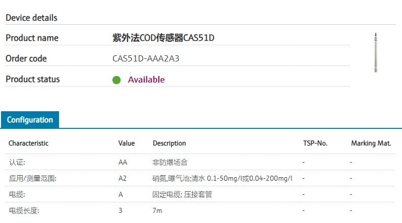The width and height of the screenshot is (402, 223).
Task: Click the Device details heading
Action: [31, 18]
